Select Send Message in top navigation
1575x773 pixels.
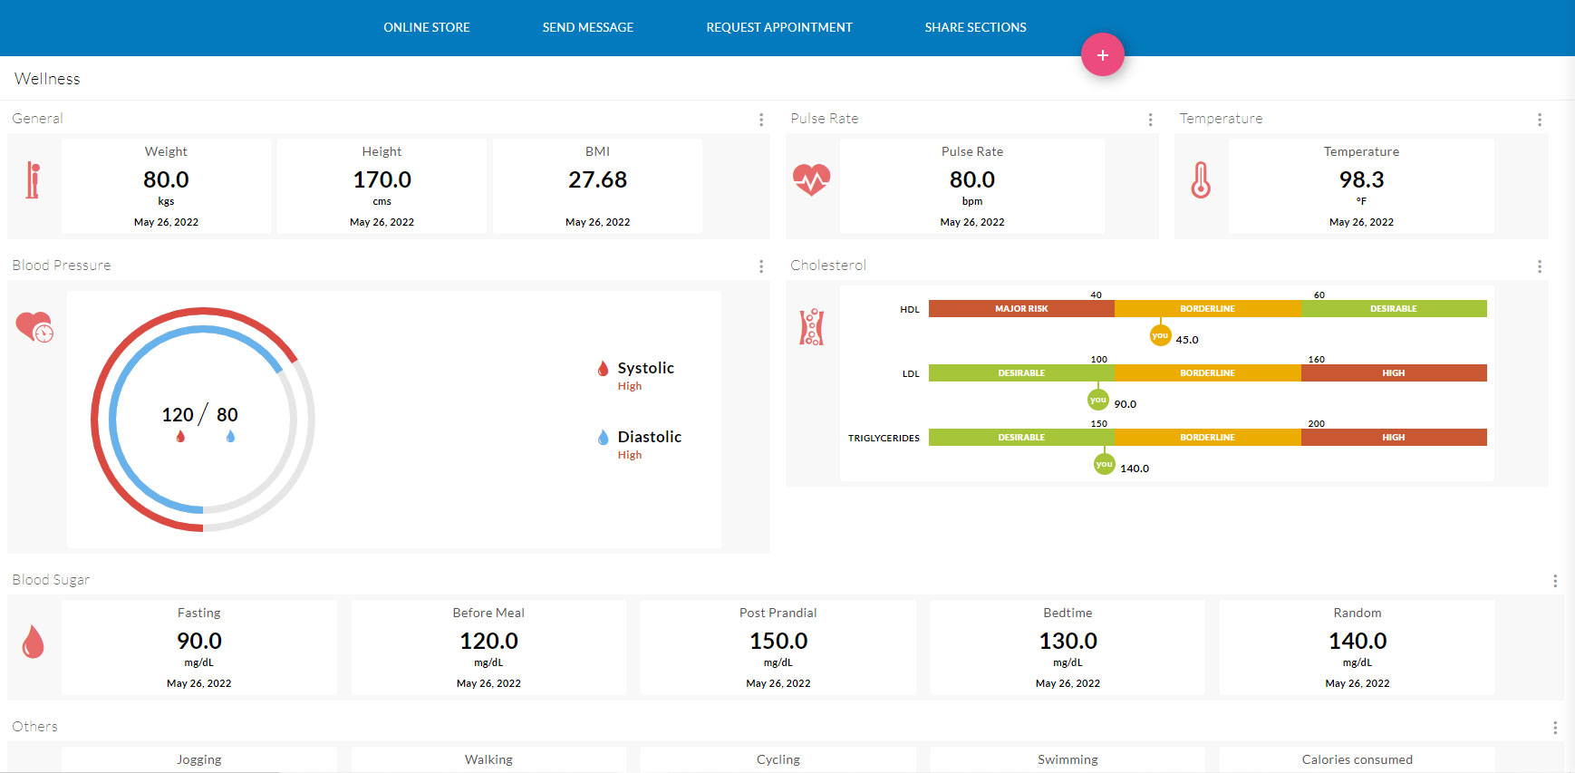click(x=587, y=27)
